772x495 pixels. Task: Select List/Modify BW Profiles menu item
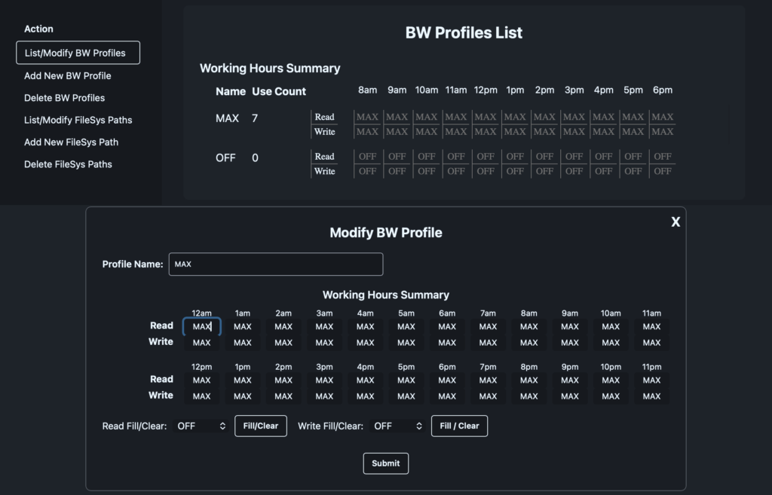(x=78, y=53)
